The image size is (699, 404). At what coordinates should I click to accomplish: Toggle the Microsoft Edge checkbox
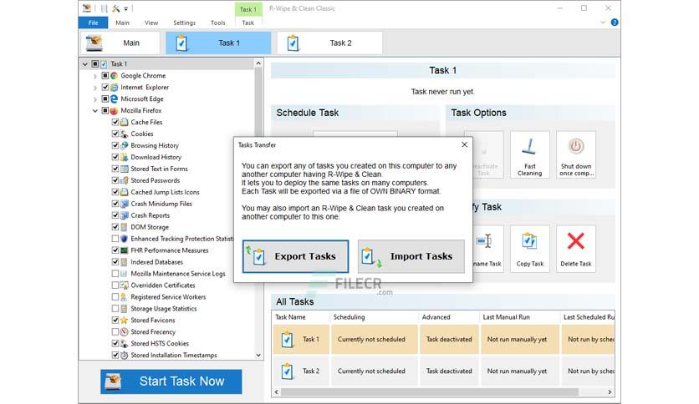click(x=105, y=98)
